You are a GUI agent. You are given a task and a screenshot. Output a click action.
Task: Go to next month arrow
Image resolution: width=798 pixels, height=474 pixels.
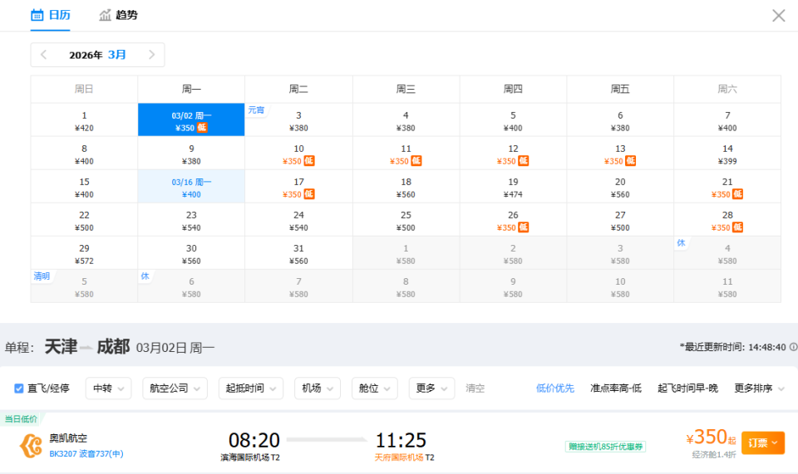click(151, 55)
